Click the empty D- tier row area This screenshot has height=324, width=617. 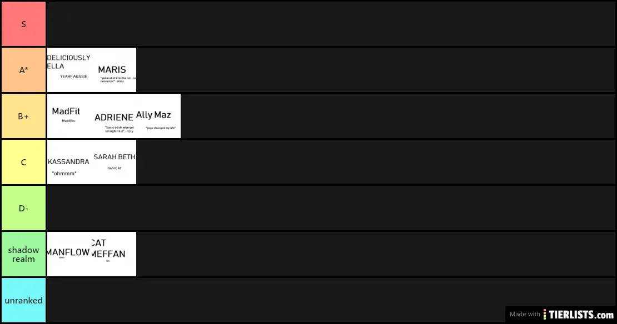click(331, 207)
